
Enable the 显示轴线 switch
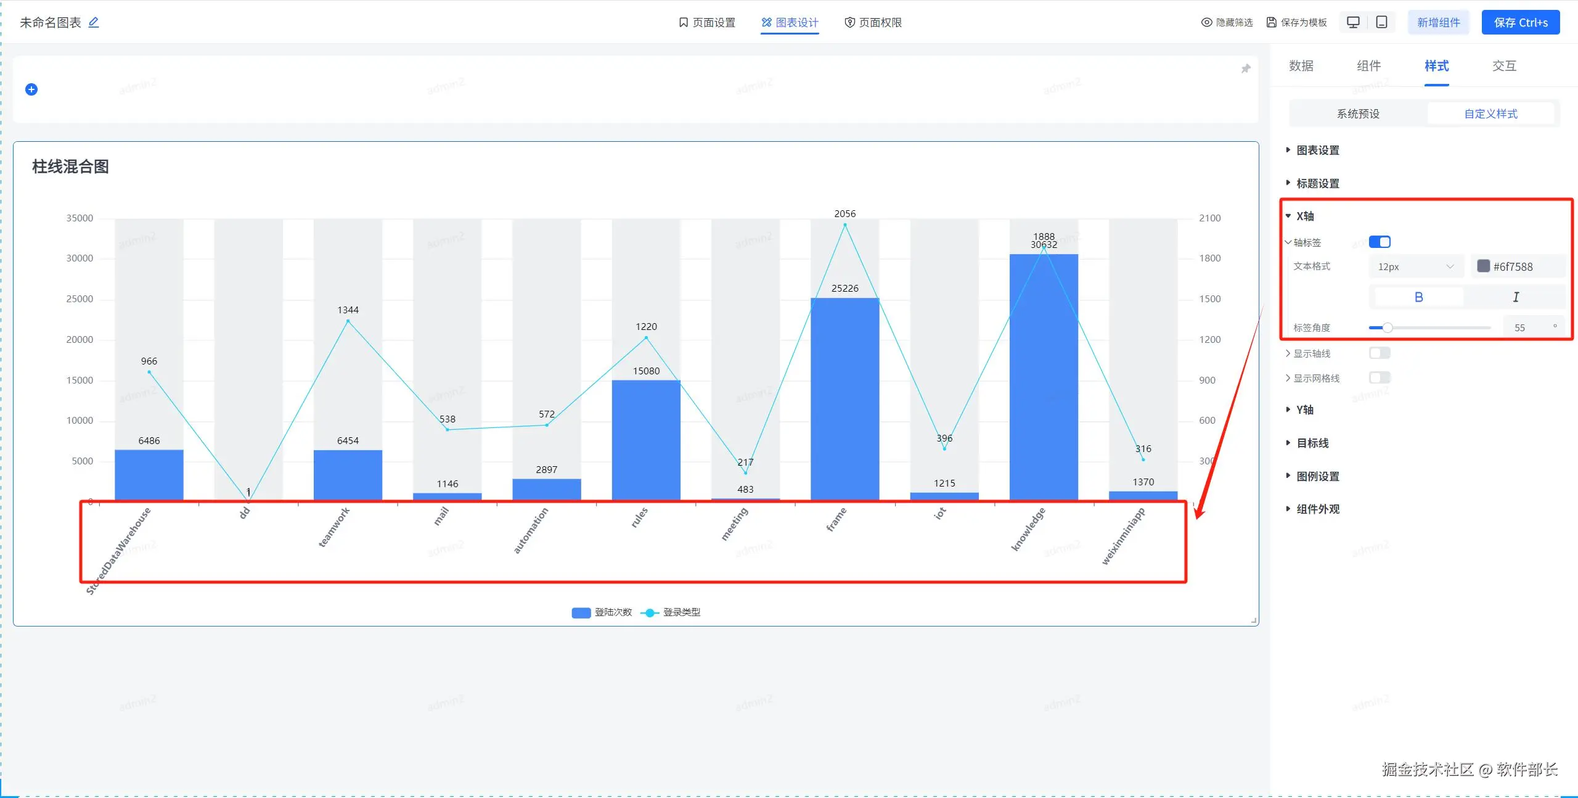click(x=1380, y=353)
